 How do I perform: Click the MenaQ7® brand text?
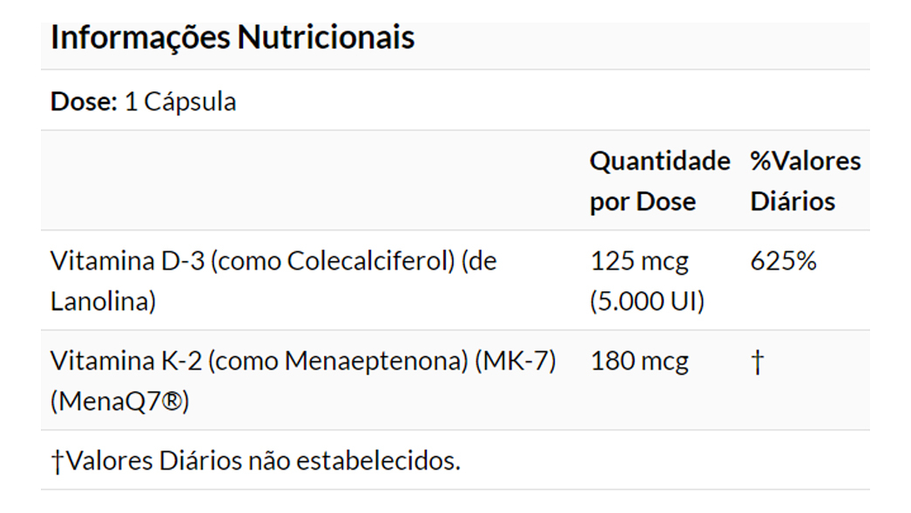[119, 402]
